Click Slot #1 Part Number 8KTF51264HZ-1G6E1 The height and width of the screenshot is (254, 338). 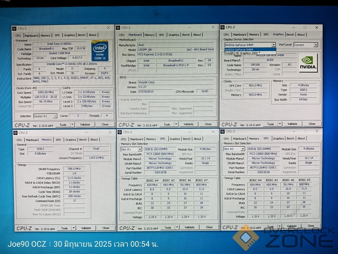point(160,168)
